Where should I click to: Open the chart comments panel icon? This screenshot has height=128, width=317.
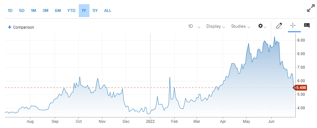click(307, 25)
